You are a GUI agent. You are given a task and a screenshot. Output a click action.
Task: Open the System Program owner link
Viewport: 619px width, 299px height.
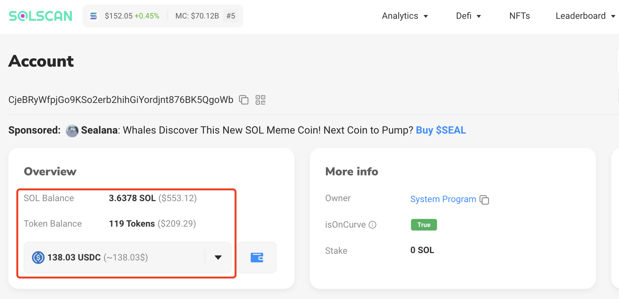coord(443,199)
